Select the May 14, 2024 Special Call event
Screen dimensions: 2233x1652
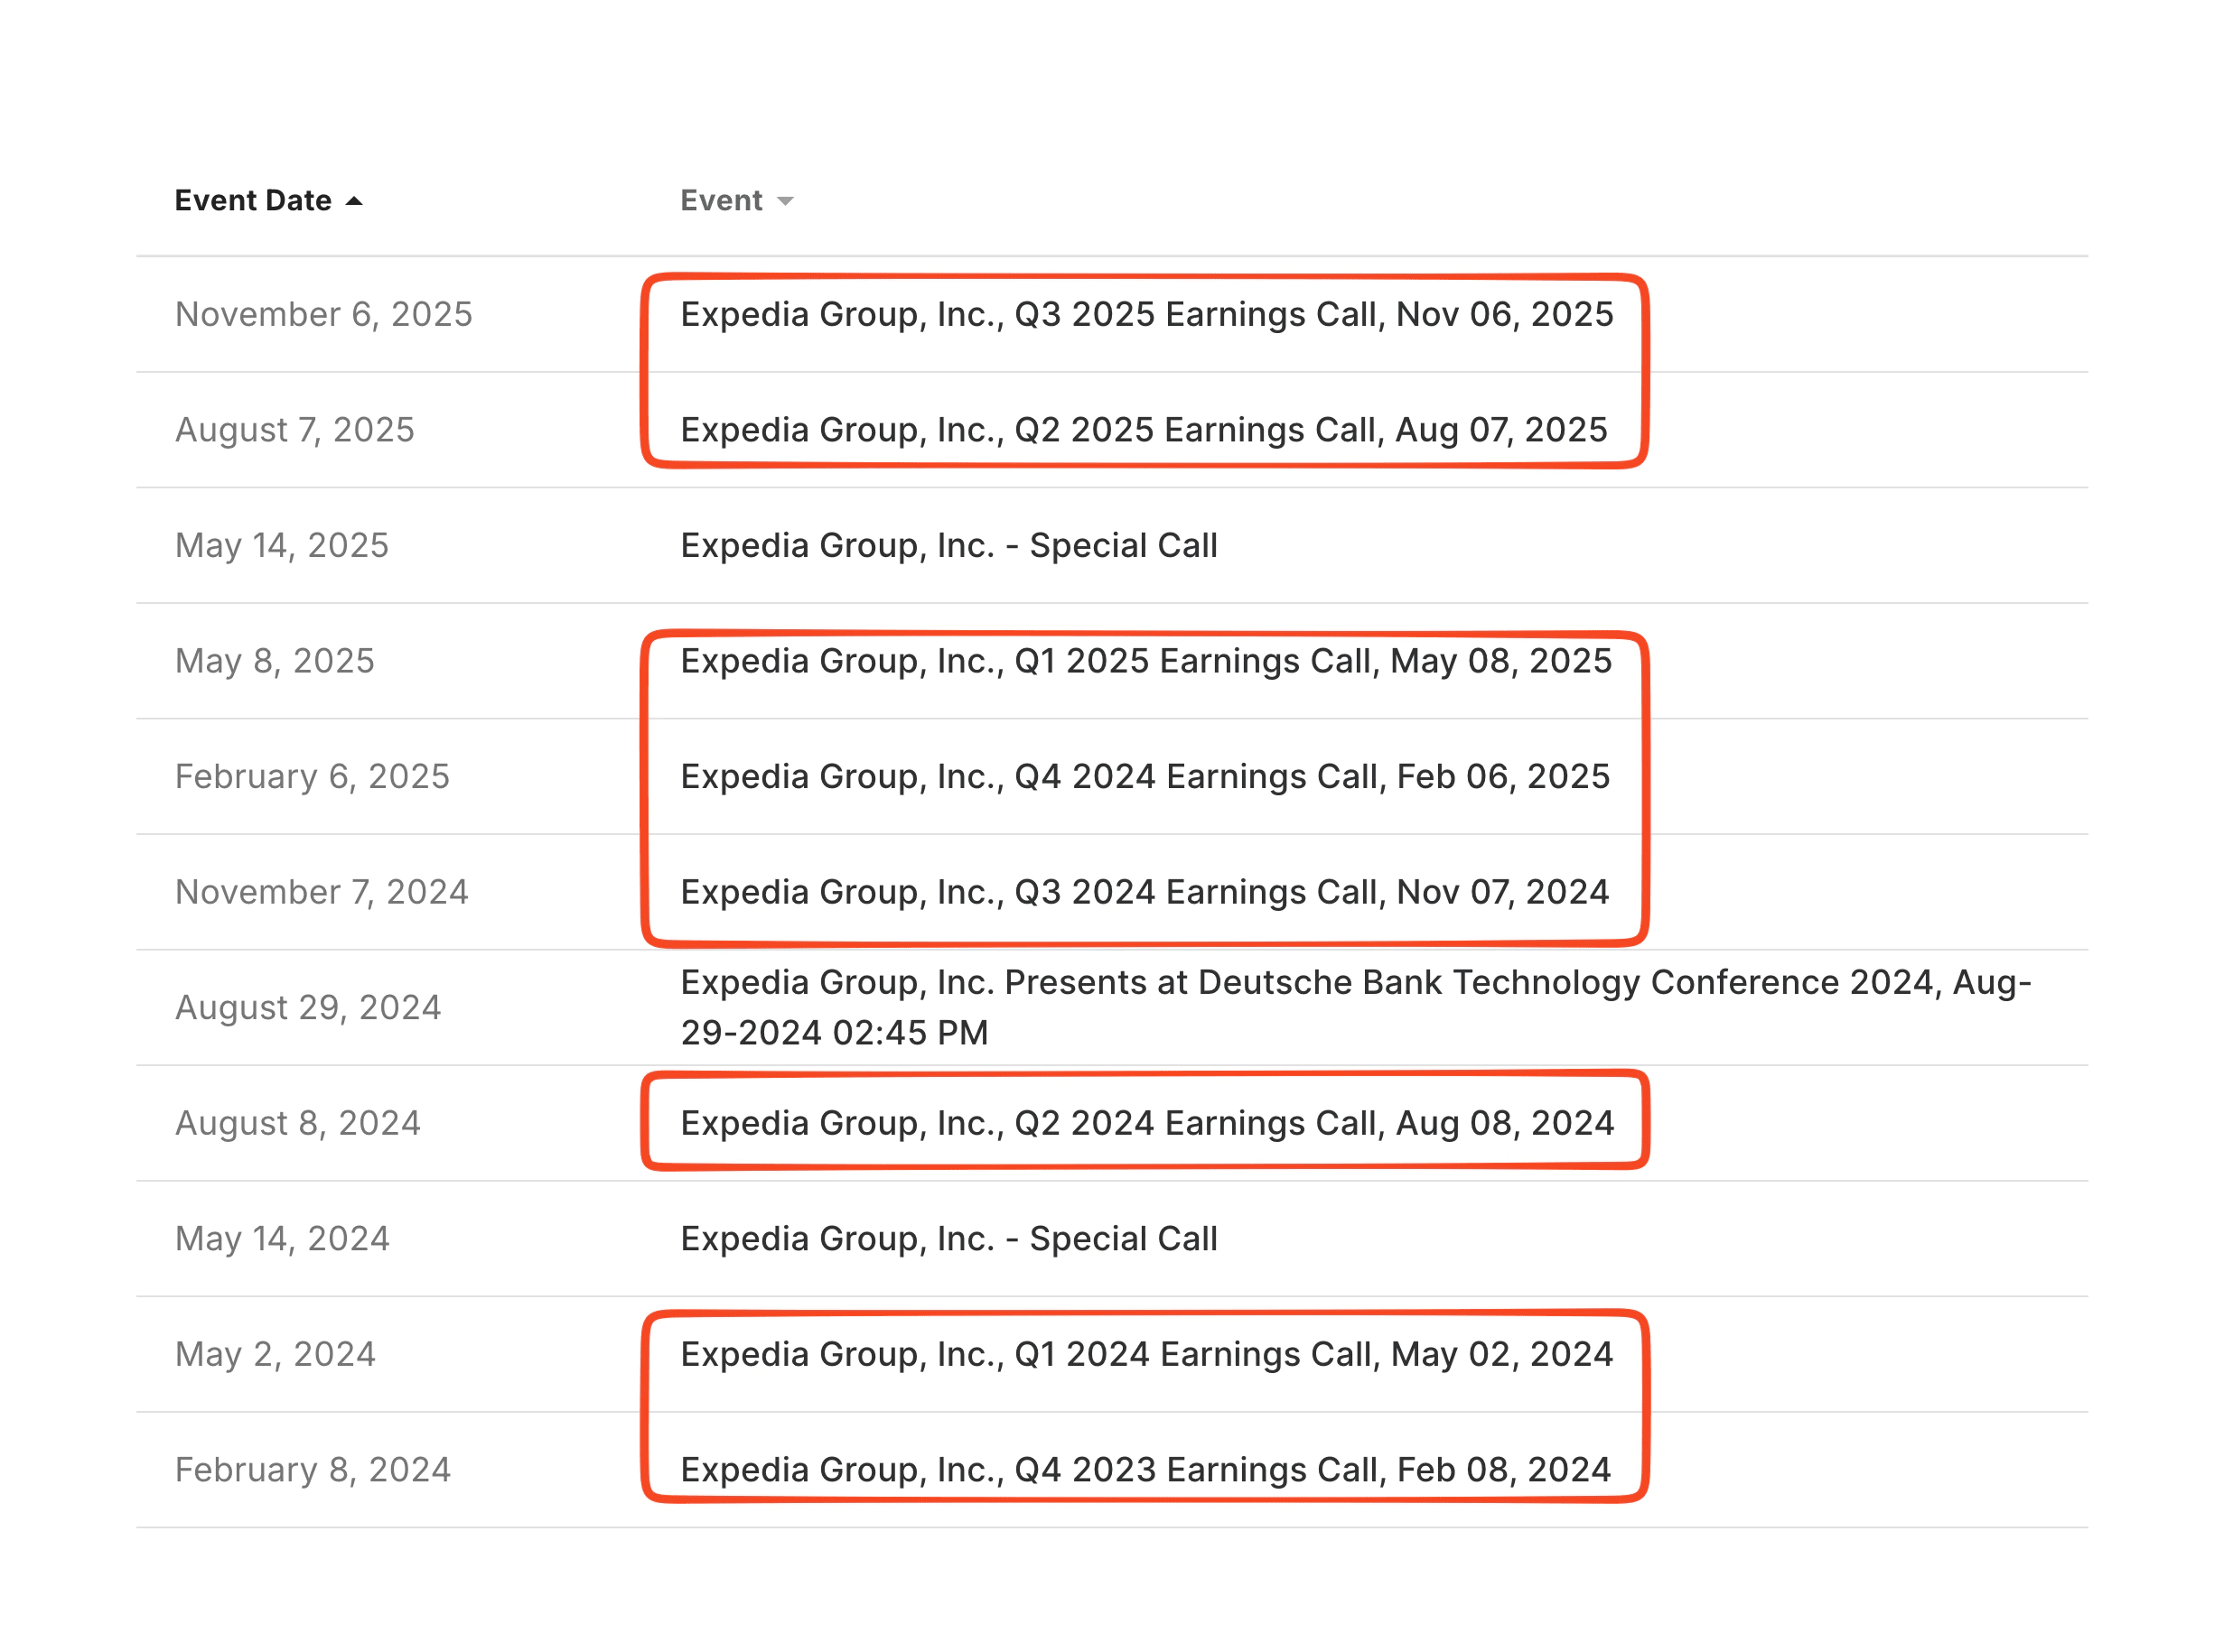coord(948,1238)
